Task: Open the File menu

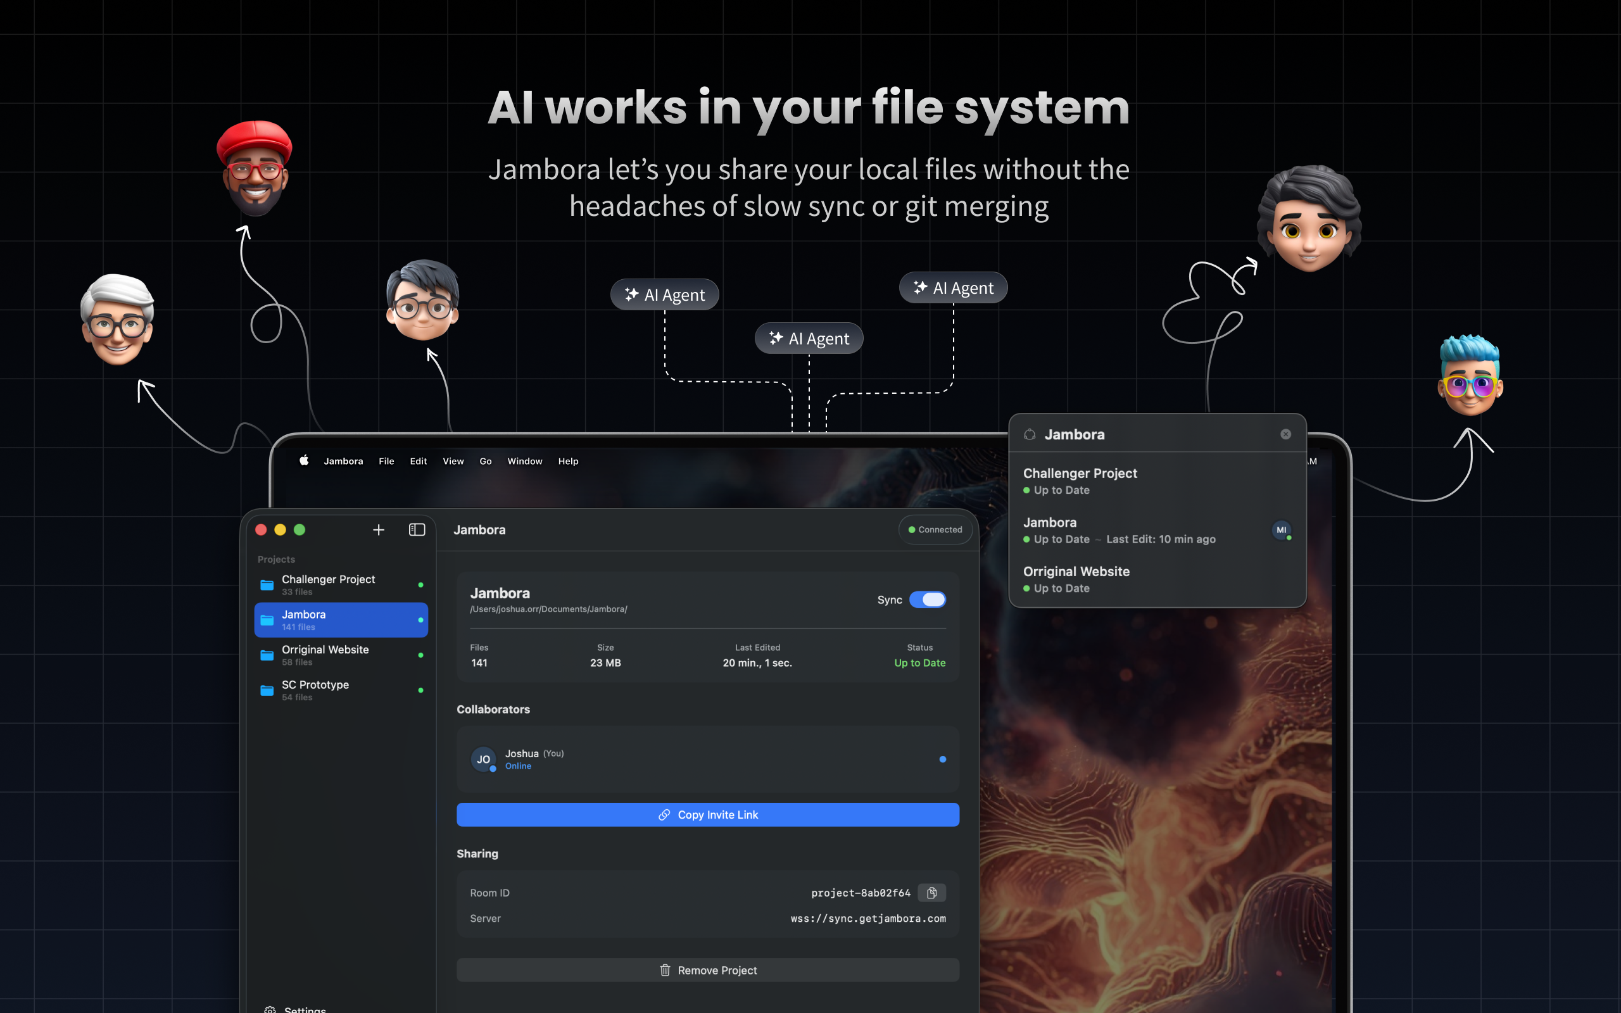Action: tap(386, 461)
